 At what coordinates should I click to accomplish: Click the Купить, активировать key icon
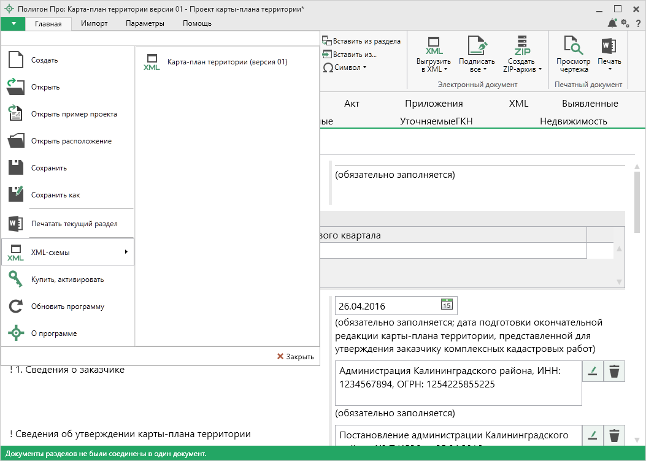(x=16, y=280)
